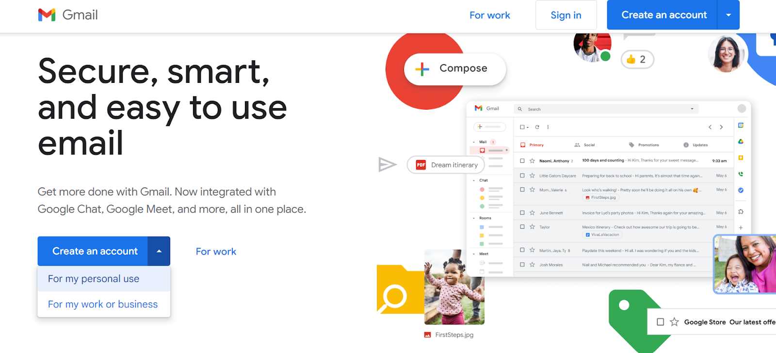Toggle the select-all checkbox in the preview toolbar
The height and width of the screenshot is (353, 776).
522,127
